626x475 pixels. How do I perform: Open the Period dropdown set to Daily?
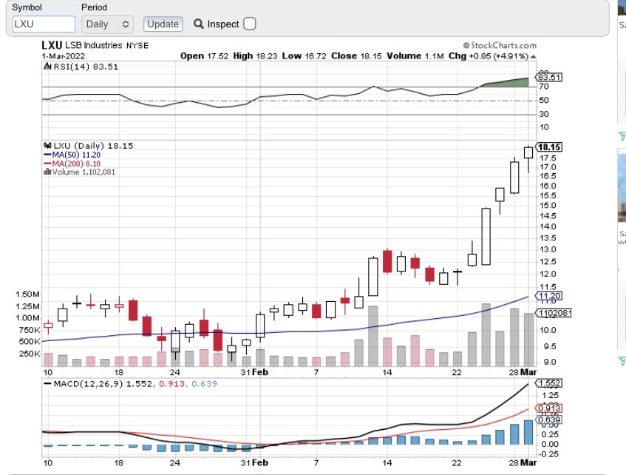[107, 24]
